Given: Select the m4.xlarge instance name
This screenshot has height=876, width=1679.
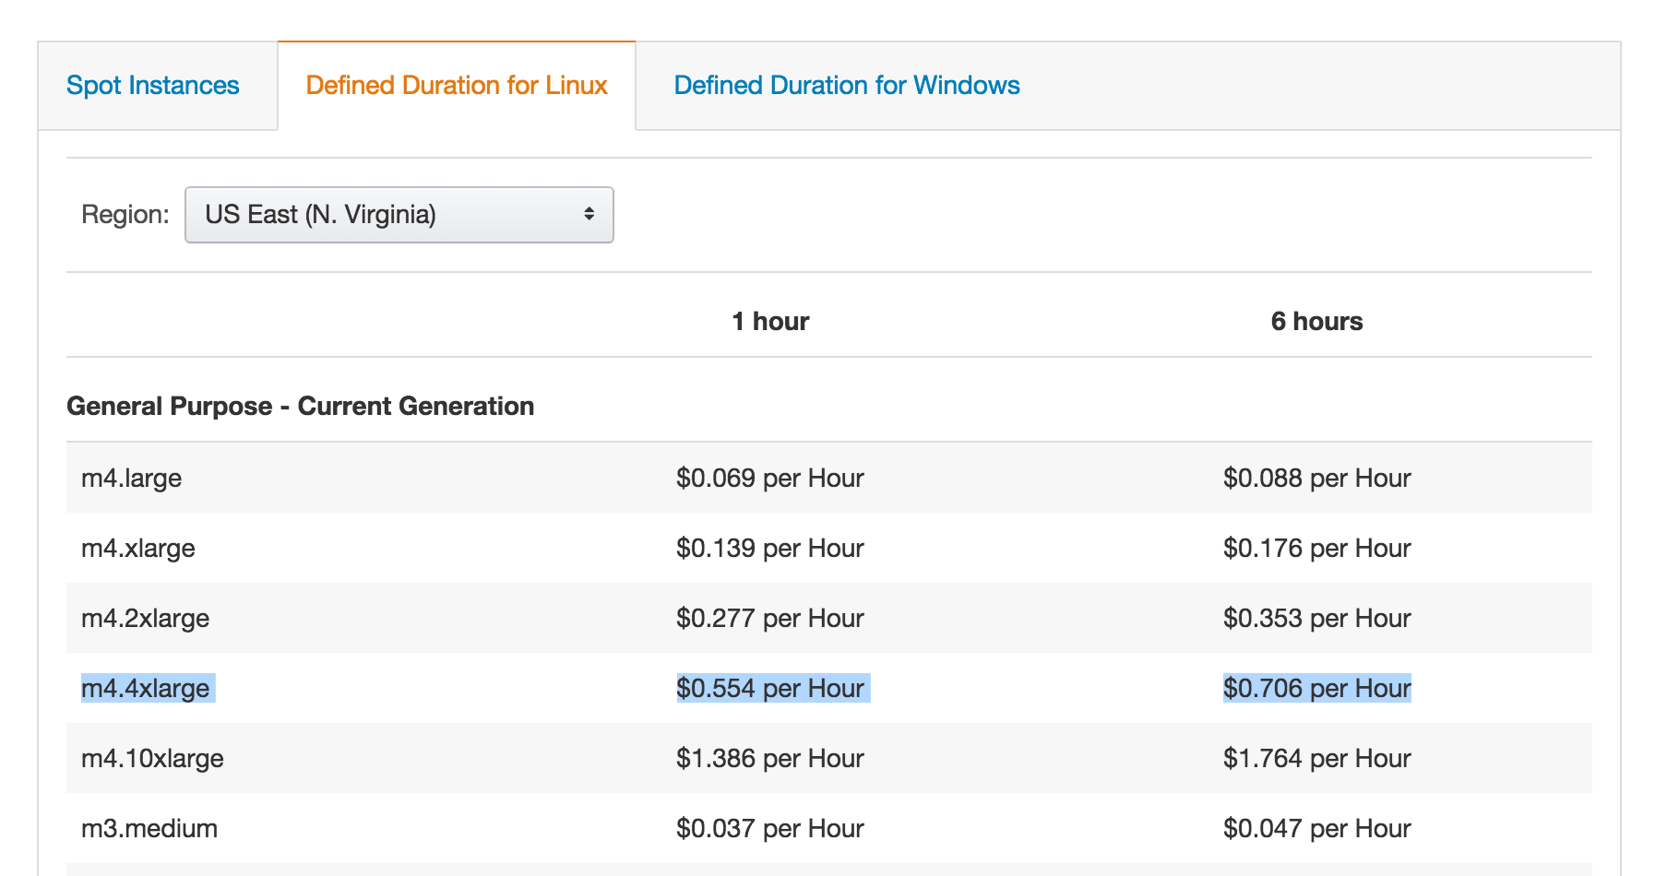Looking at the screenshot, I should [138, 549].
